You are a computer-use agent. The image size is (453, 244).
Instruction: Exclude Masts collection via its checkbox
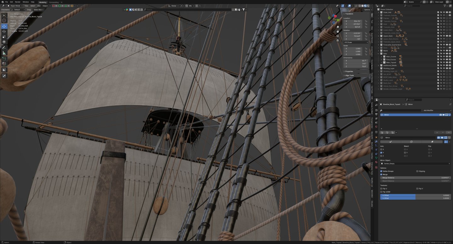pos(438,51)
